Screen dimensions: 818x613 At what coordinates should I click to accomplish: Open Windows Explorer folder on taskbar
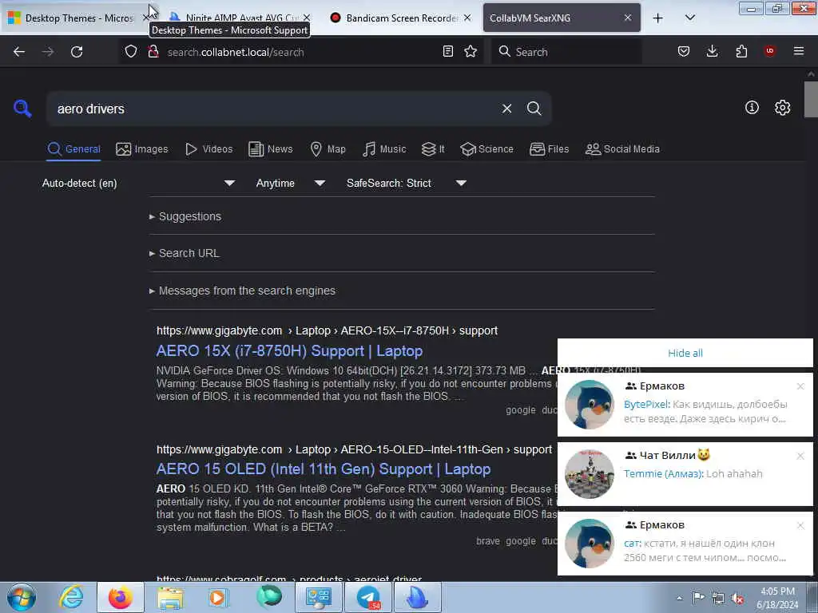pyautogui.click(x=171, y=597)
